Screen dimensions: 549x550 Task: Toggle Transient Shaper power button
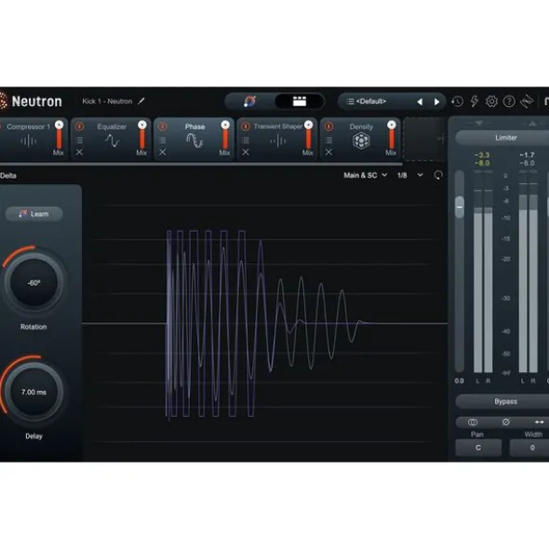(x=246, y=127)
